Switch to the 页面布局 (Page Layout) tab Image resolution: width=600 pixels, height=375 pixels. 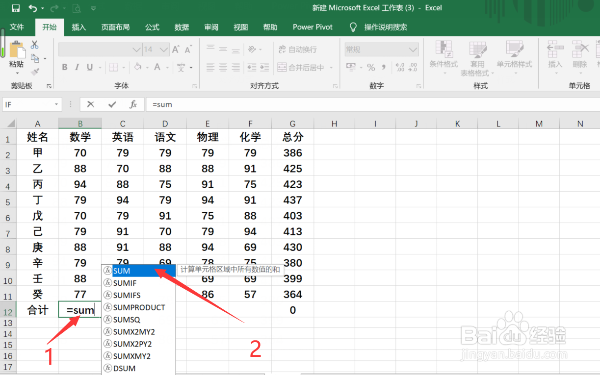(115, 27)
